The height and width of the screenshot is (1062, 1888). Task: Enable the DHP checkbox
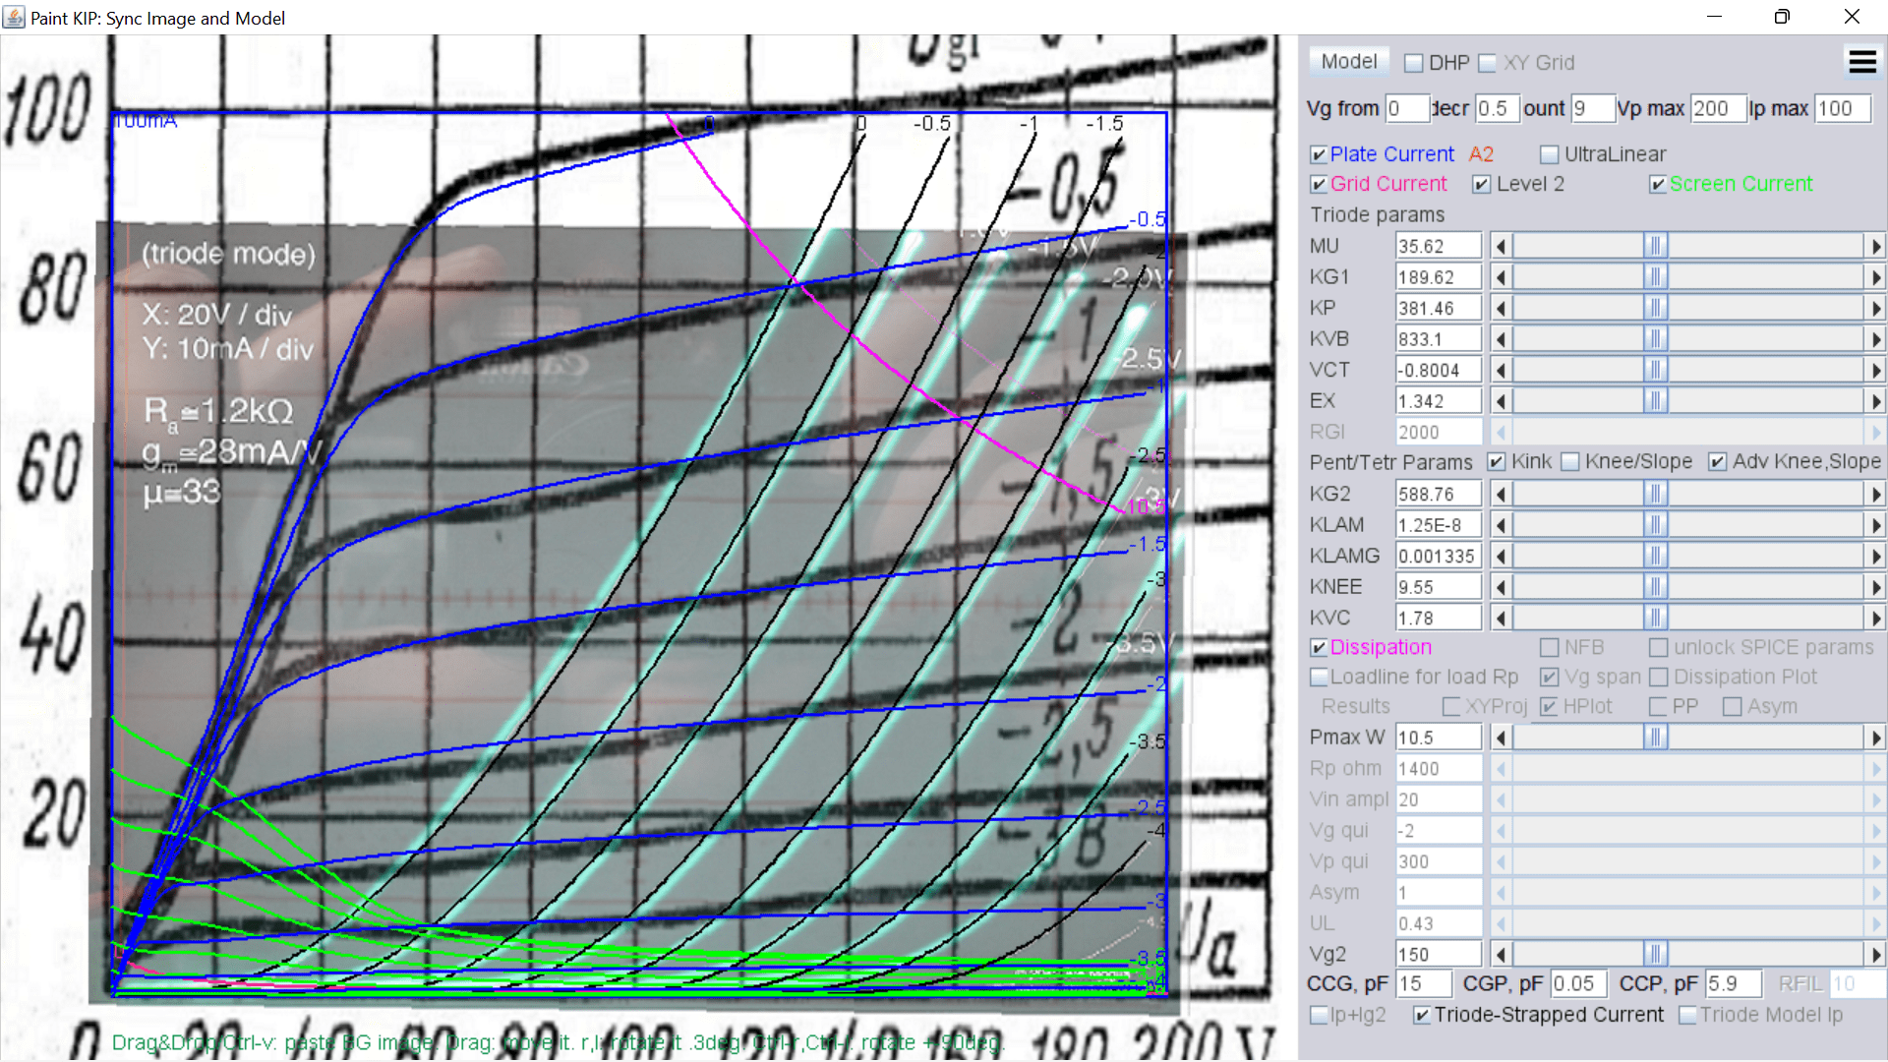(1414, 63)
